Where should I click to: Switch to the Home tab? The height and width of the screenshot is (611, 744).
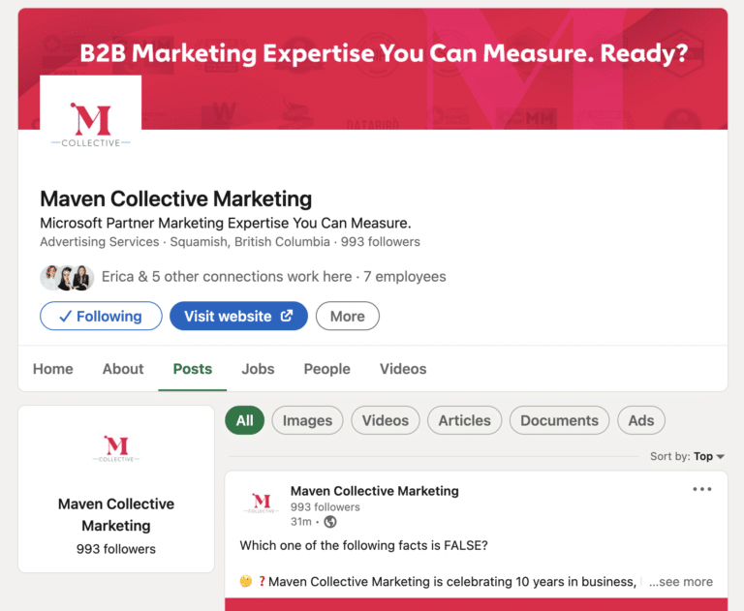click(52, 369)
